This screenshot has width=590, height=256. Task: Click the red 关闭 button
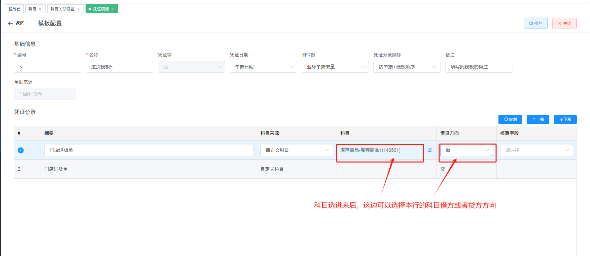[x=564, y=23]
